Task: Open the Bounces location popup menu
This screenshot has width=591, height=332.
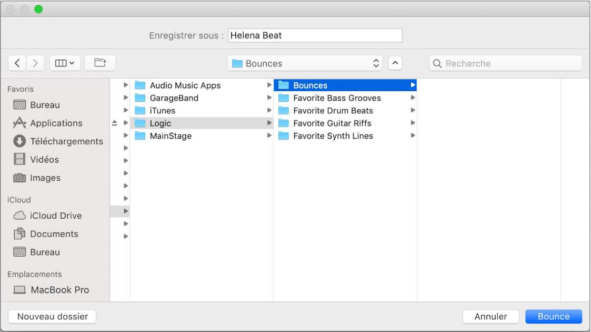Action: pyautogui.click(x=306, y=63)
